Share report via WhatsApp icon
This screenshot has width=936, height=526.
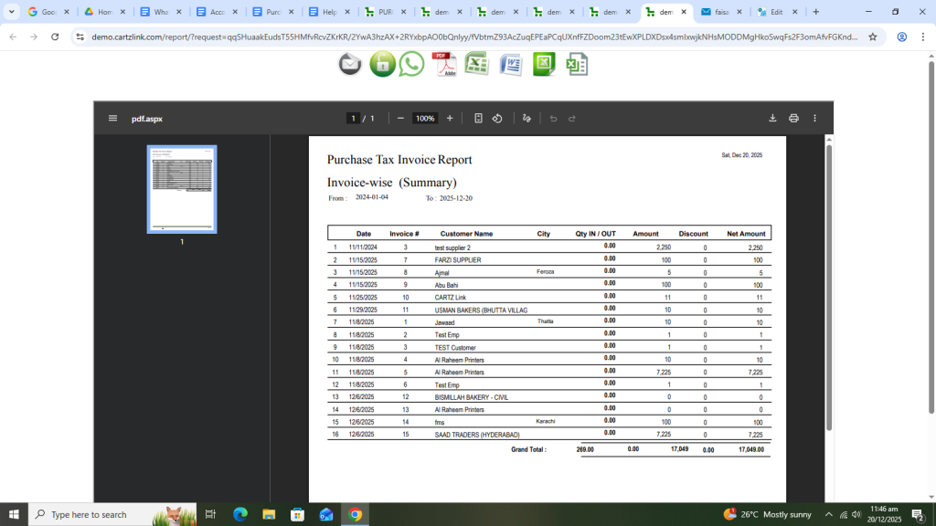pyautogui.click(x=412, y=64)
